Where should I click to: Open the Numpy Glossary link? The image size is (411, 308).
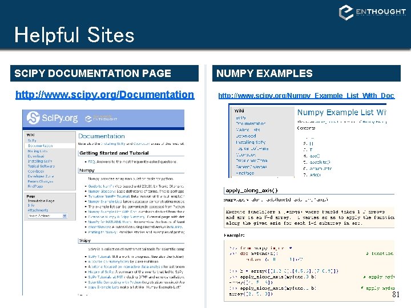102,192
